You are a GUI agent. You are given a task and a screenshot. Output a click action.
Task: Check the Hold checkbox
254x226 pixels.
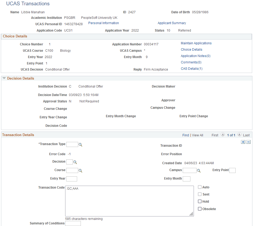pyautogui.click(x=199, y=201)
